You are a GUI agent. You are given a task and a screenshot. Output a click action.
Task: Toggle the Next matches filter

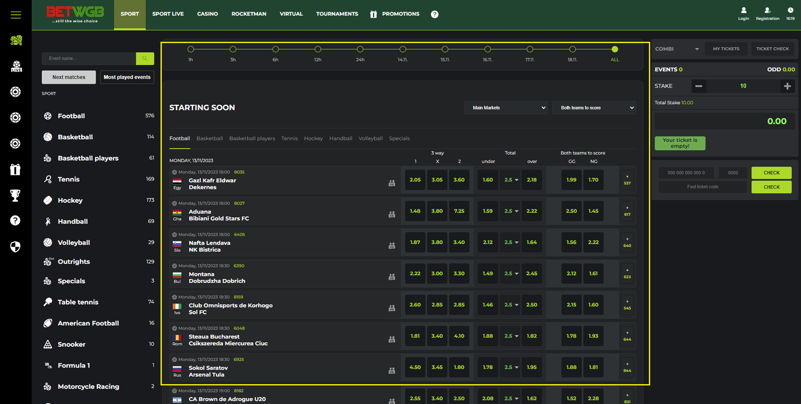point(69,77)
